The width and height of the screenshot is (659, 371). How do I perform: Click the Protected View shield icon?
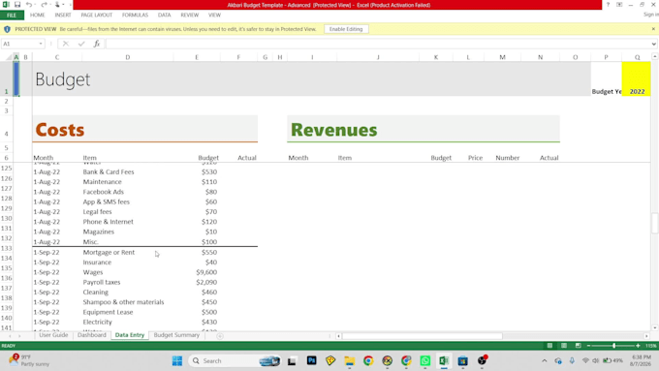[7, 29]
